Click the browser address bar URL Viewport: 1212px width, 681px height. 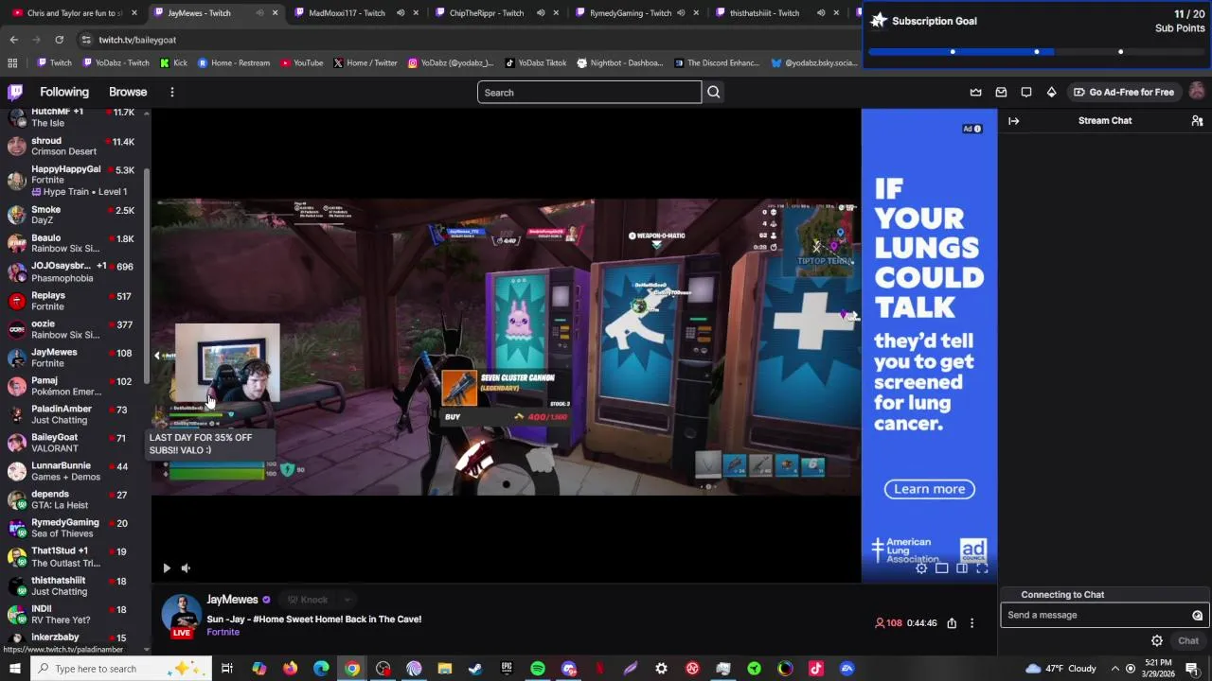point(137,40)
